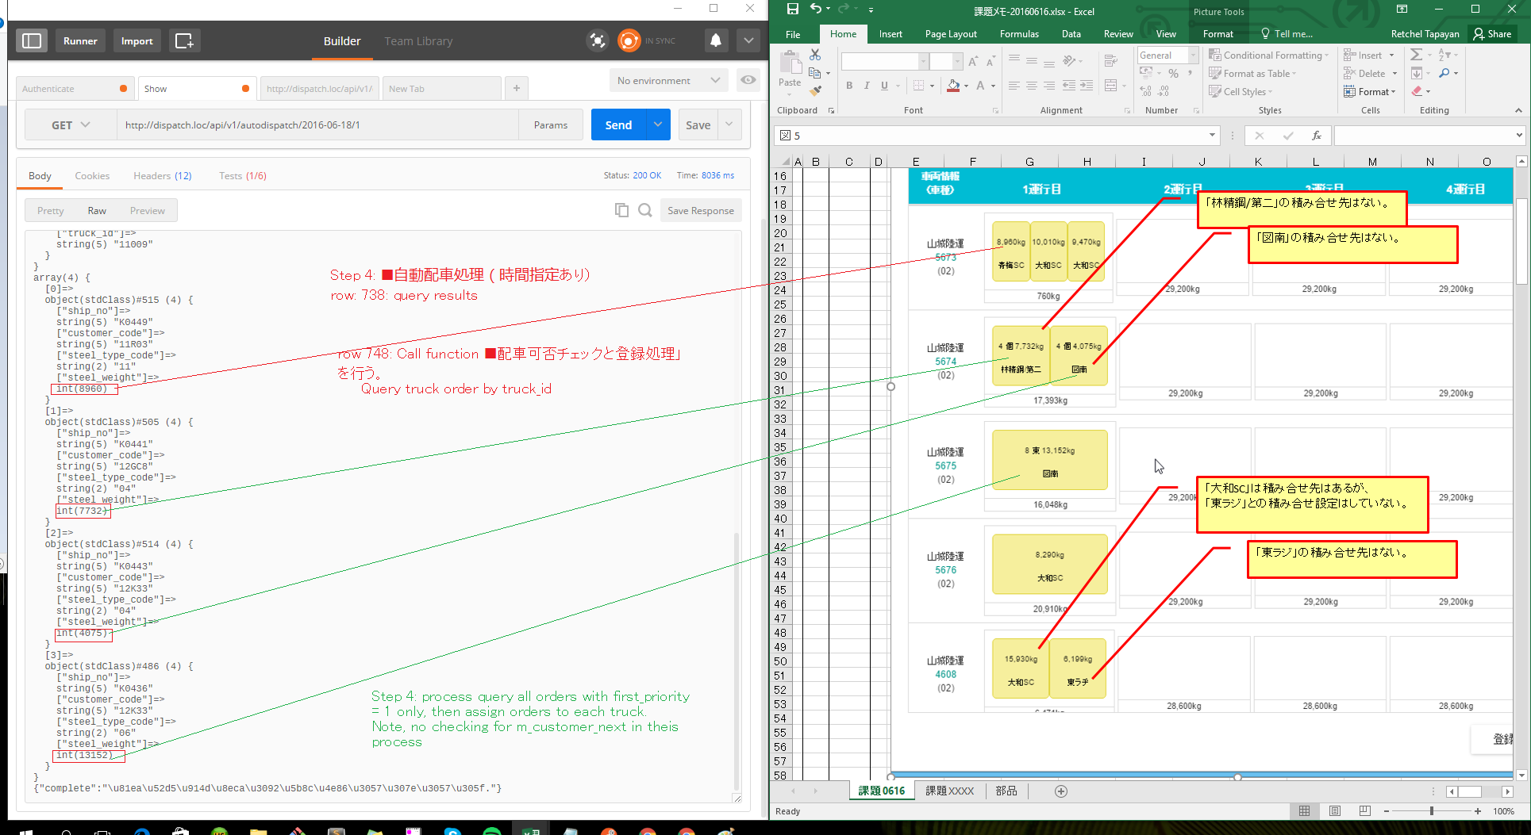Click the Find & Select magnifier icon in Excel
The width and height of the screenshot is (1531, 835).
pyautogui.click(x=1444, y=73)
